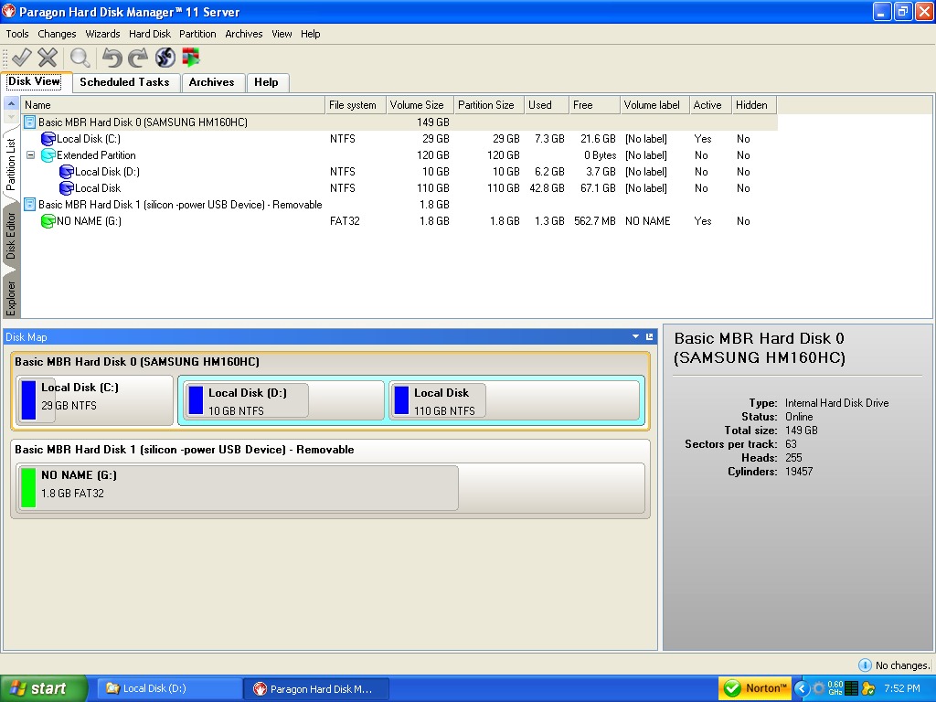Image resolution: width=936 pixels, height=702 pixels.
Task: Click the red-green flag toolbar icon
Action: [191, 58]
